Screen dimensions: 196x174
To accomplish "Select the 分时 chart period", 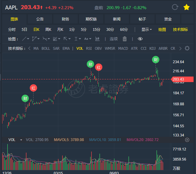I will [x=12, y=30].
